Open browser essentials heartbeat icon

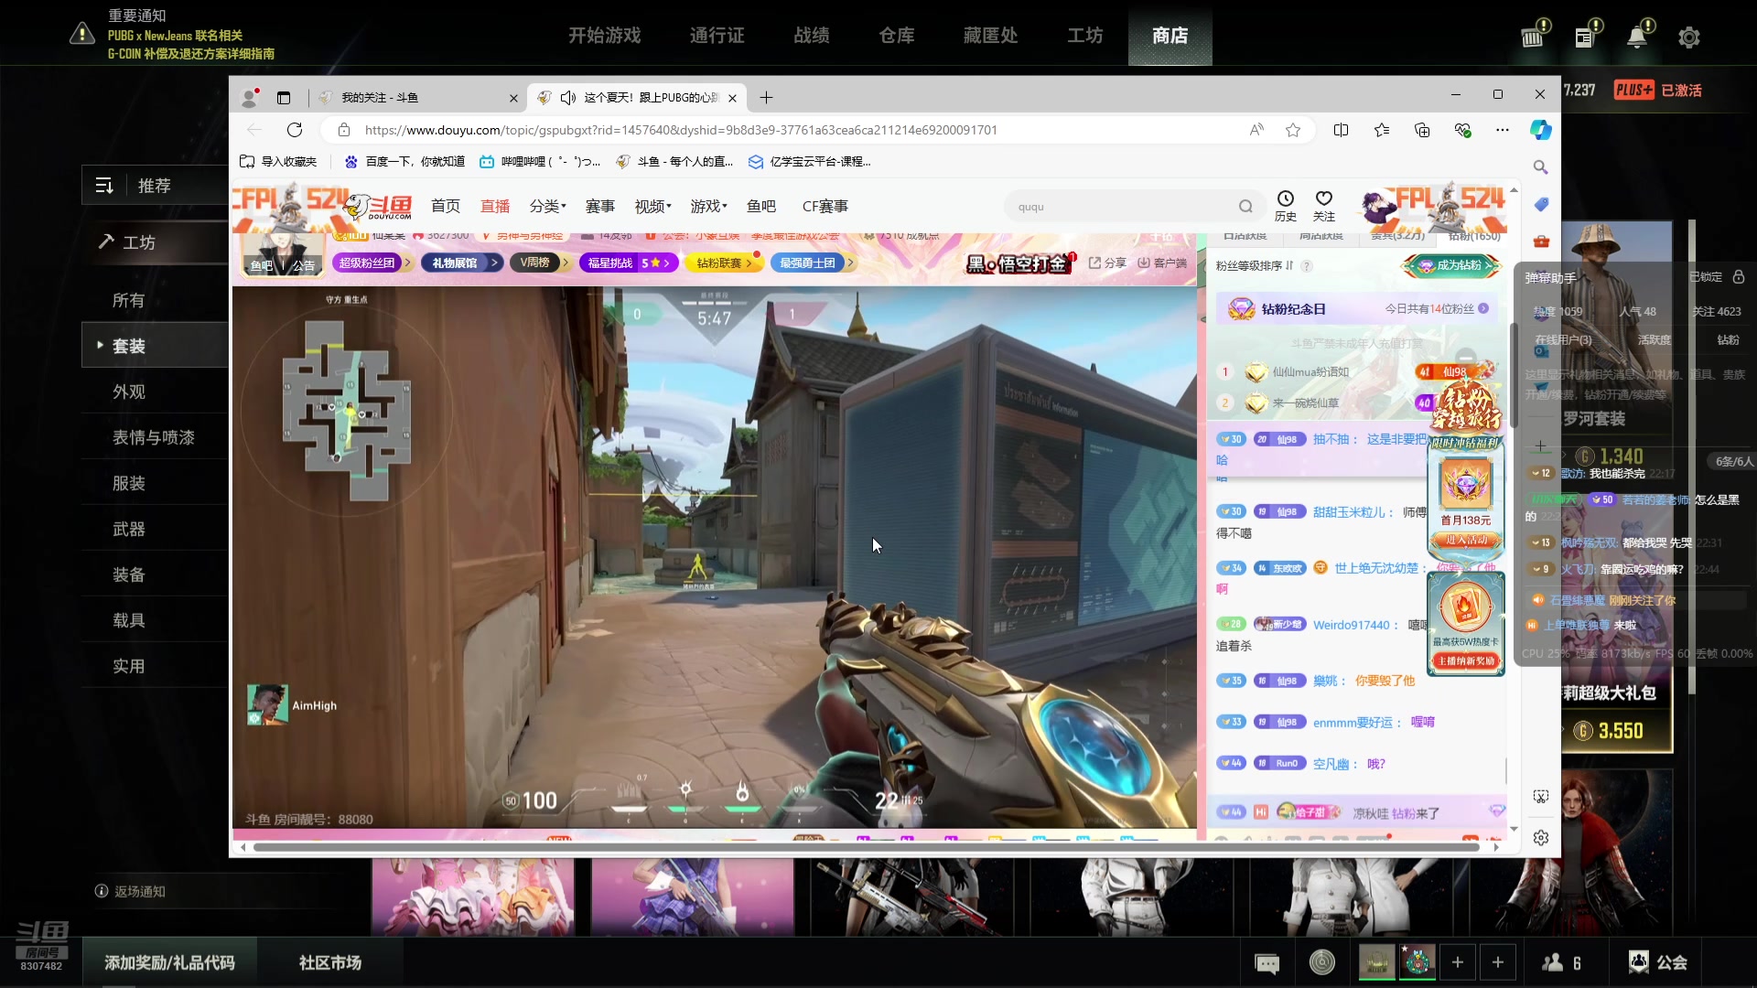[x=1462, y=130]
